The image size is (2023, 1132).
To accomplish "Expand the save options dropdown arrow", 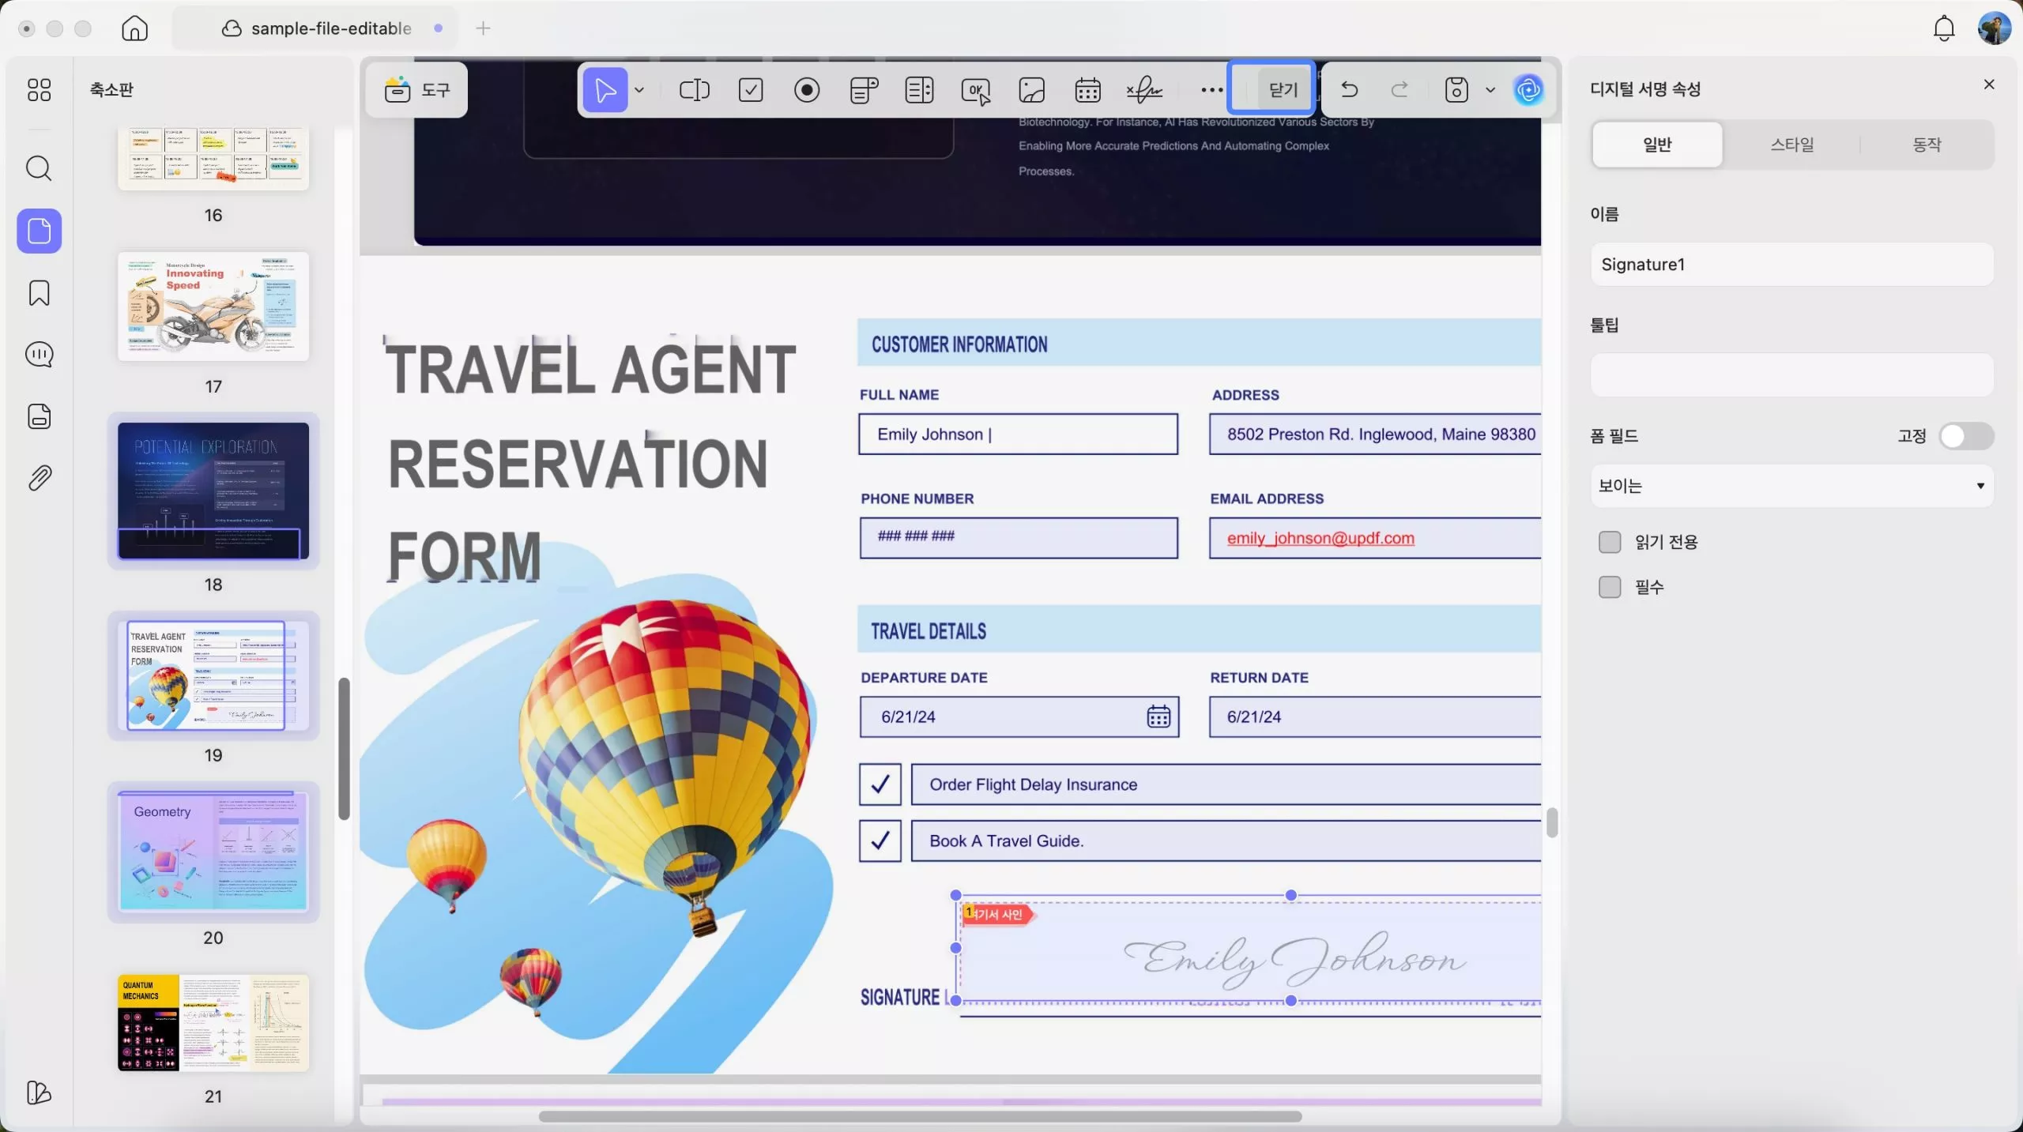I will [x=1490, y=90].
